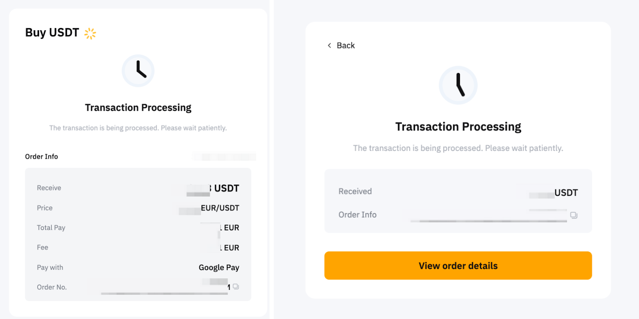Click the Back link

346,45
